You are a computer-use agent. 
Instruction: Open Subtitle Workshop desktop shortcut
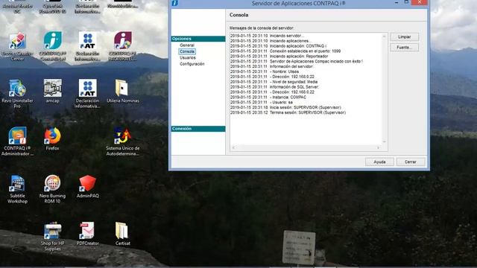point(17,188)
